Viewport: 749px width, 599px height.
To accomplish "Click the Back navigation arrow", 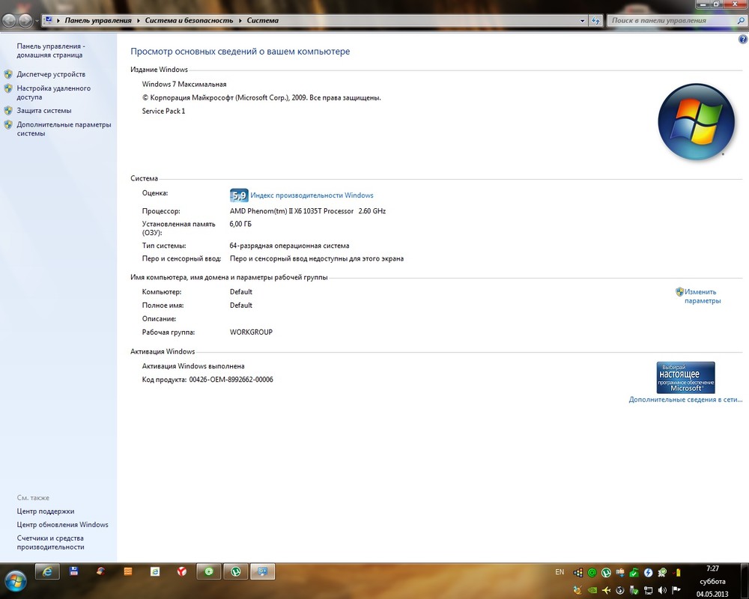I will (x=9, y=20).
